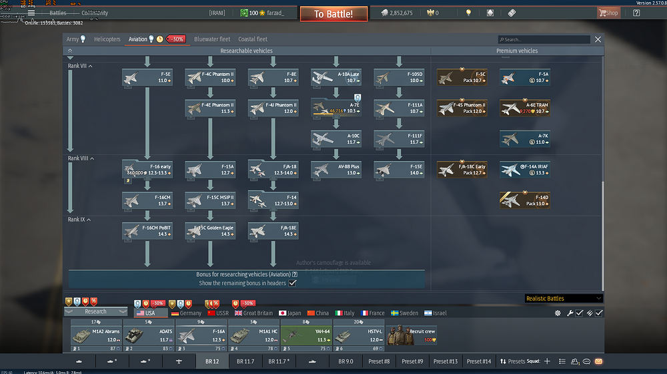Select the F-15C Golden Eagle vehicle
The height and width of the screenshot is (374, 667).
pyautogui.click(x=210, y=231)
